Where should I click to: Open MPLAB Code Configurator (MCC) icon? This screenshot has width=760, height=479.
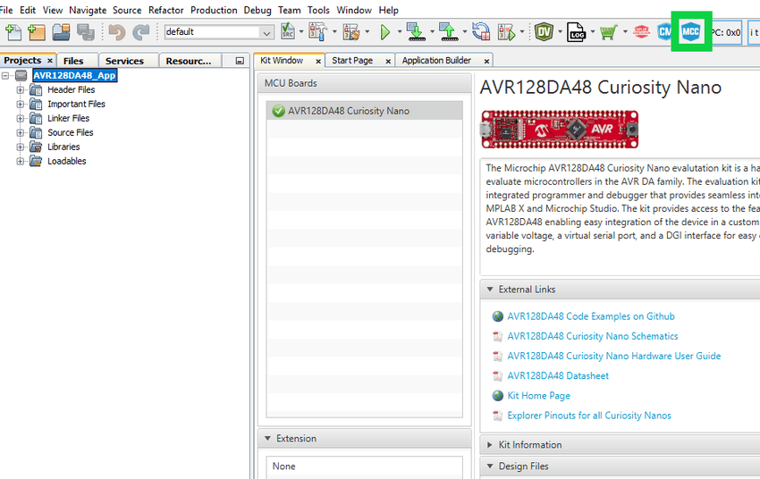[690, 32]
